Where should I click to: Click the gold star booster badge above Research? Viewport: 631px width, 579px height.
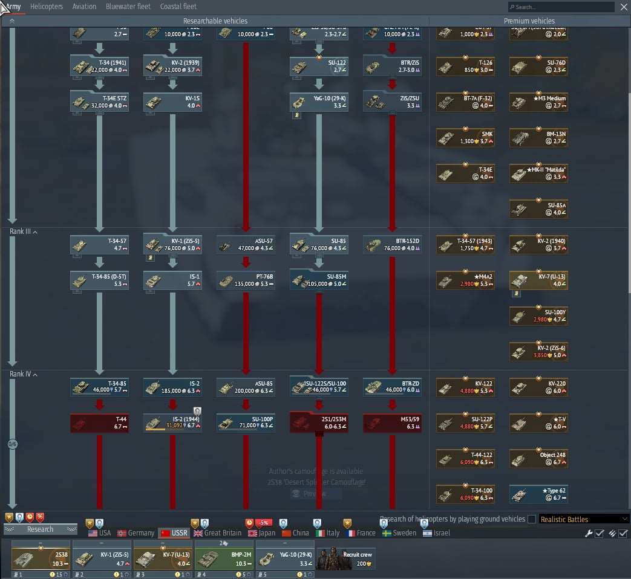[x=9, y=517]
